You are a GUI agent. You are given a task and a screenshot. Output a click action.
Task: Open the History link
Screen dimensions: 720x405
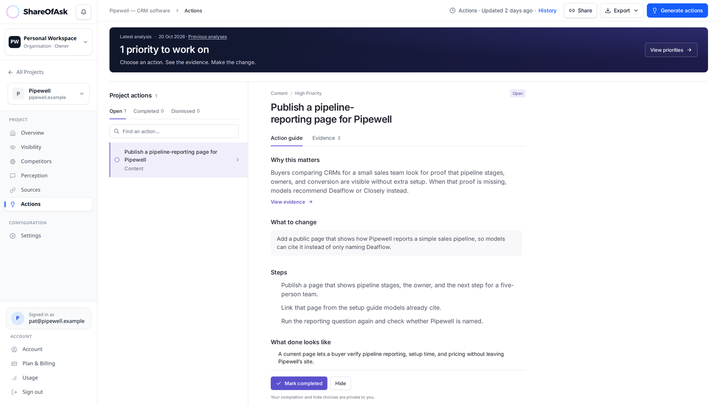click(x=548, y=11)
